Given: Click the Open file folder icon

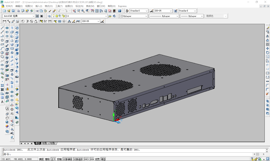Looking at the screenshot, I should [x=9, y=11].
